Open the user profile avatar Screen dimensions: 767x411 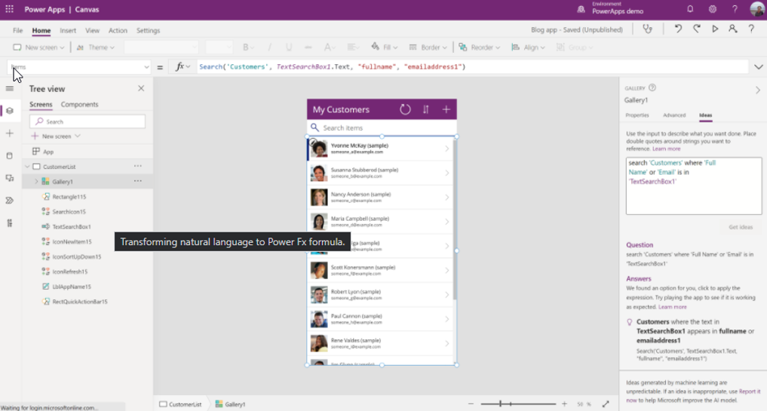point(757,9)
